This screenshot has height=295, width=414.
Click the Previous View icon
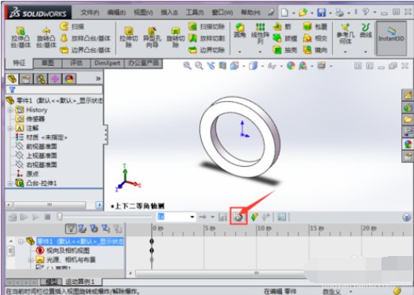tap(211, 65)
